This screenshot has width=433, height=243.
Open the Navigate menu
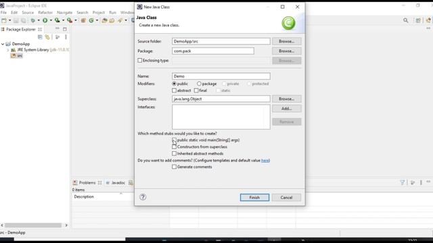click(x=65, y=12)
